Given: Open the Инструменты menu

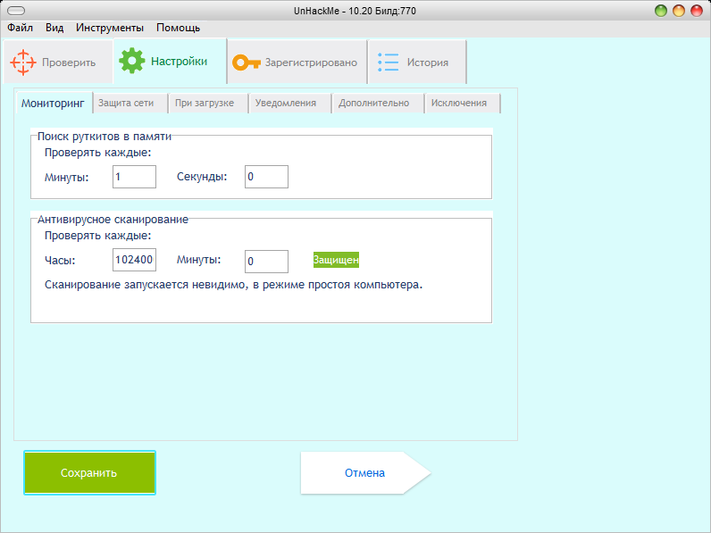Looking at the screenshot, I should point(110,28).
